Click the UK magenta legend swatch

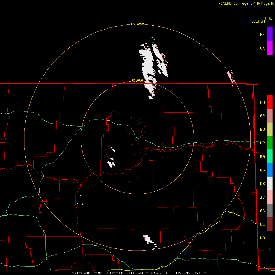[x=270, y=48]
